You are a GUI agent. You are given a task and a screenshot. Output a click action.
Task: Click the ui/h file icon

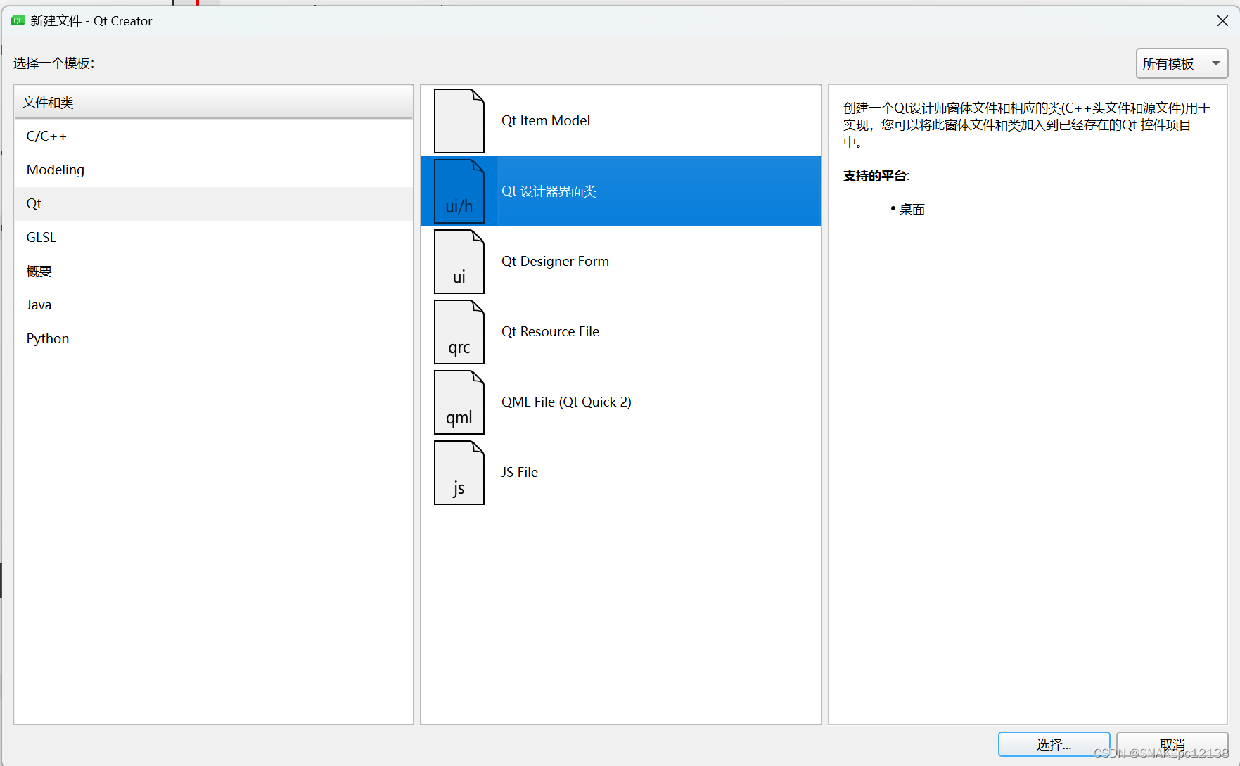tap(459, 191)
